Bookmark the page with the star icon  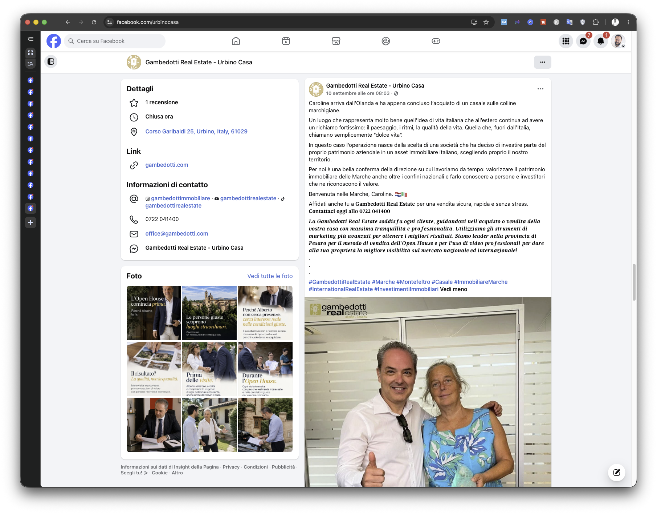(486, 22)
